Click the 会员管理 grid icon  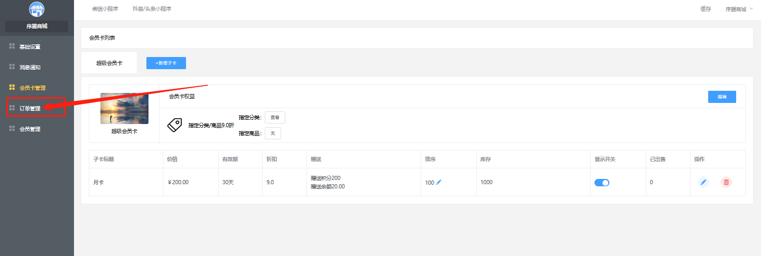[12, 129]
